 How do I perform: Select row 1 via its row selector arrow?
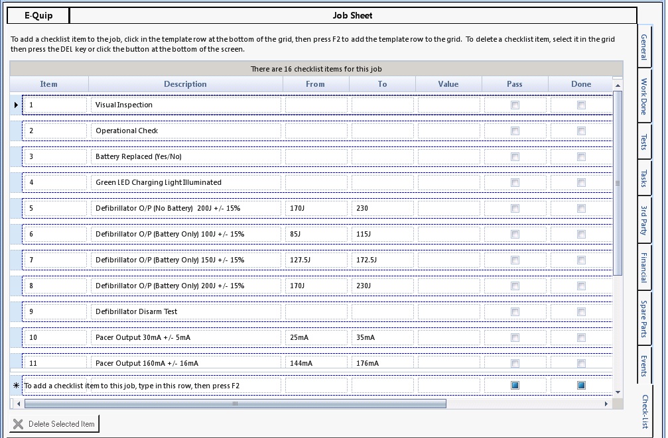coord(16,105)
